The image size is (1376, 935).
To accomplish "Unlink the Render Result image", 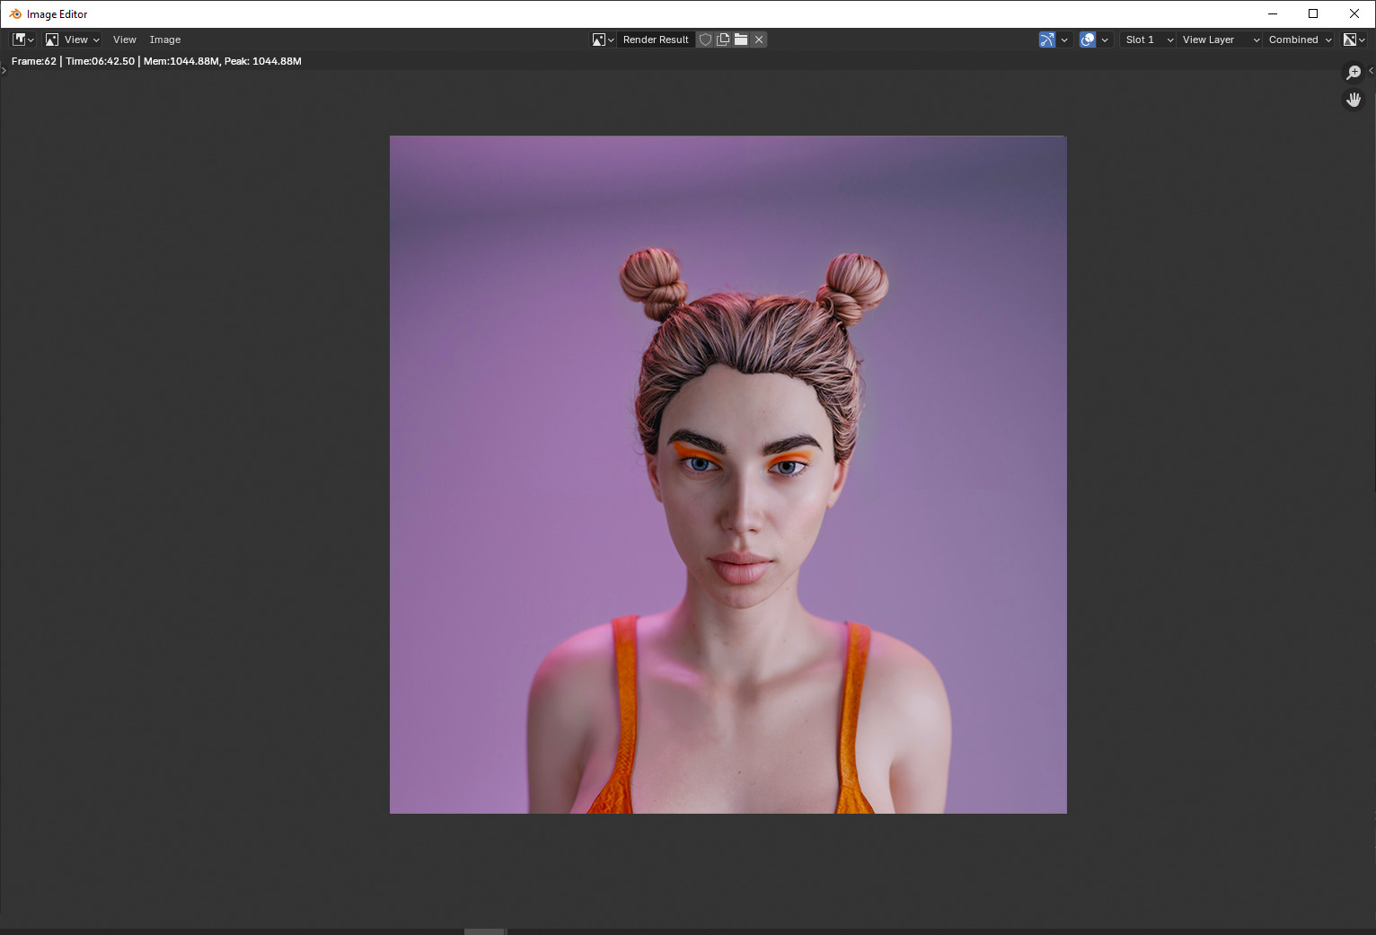I will pyautogui.click(x=759, y=40).
